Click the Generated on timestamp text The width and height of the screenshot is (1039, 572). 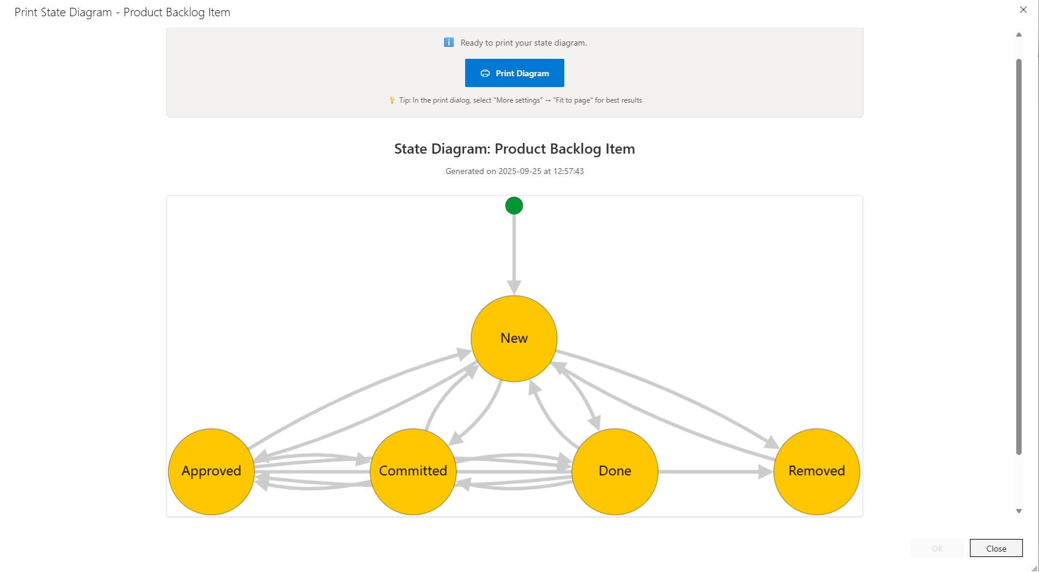click(514, 171)
